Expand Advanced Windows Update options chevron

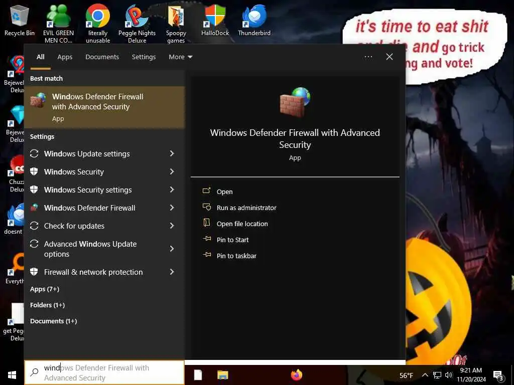[x=172, y=249]
